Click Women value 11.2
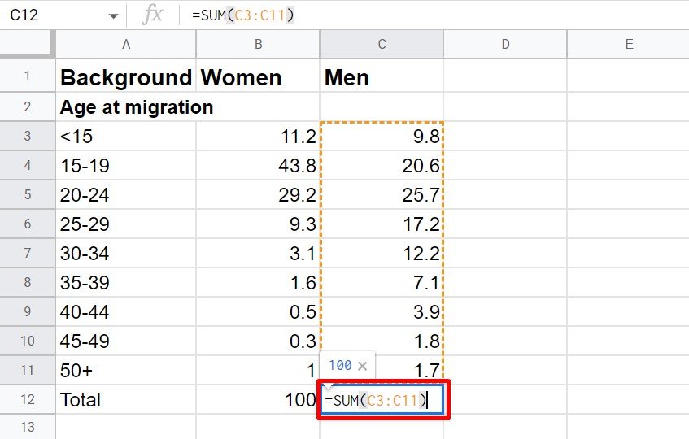 tap(258, 136)
